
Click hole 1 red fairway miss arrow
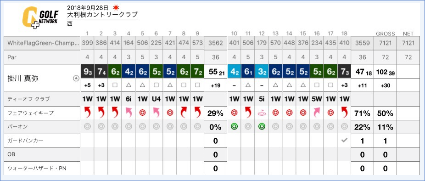coord(88,113)
